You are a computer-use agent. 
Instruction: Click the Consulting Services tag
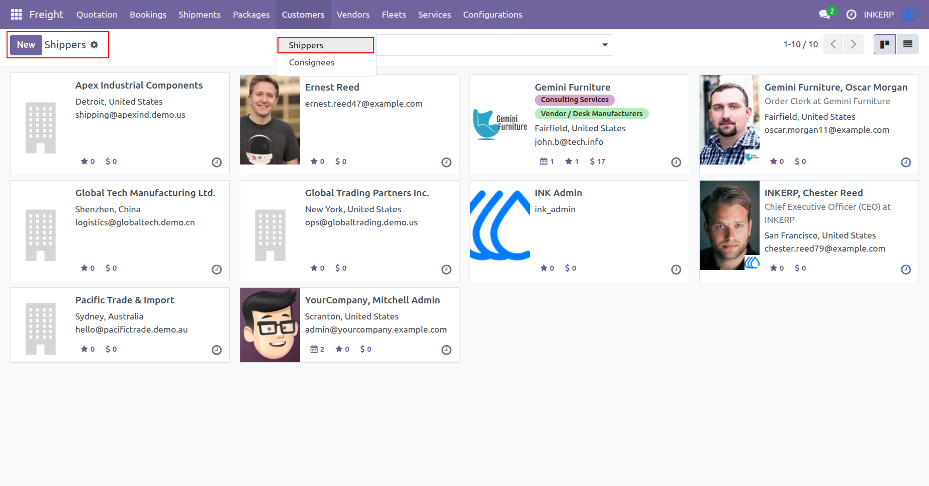point(575,100)
